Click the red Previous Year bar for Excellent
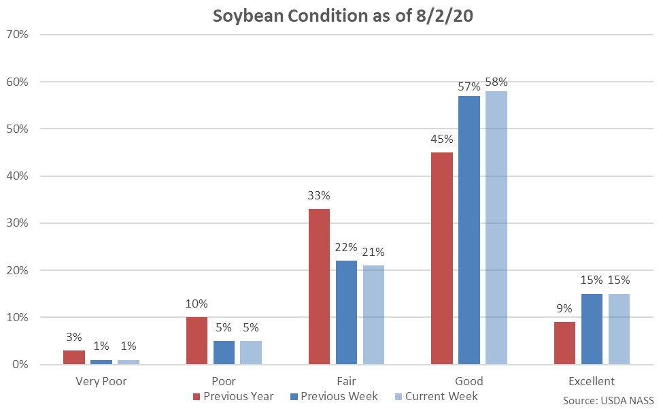The height and width of the screenshot is (409, 663). click(564, 343)
